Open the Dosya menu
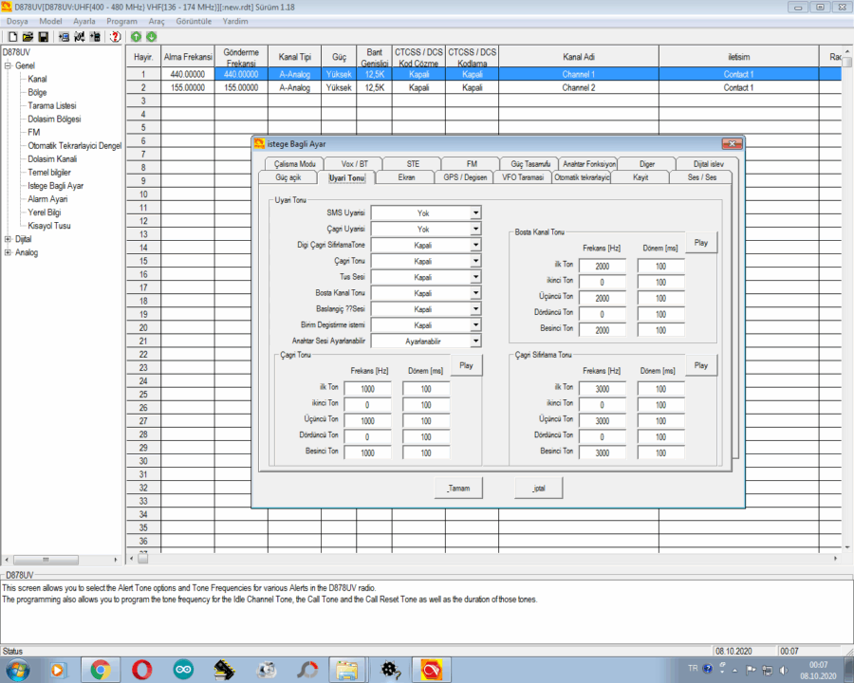The image size is (854, 683). [17, 21]
